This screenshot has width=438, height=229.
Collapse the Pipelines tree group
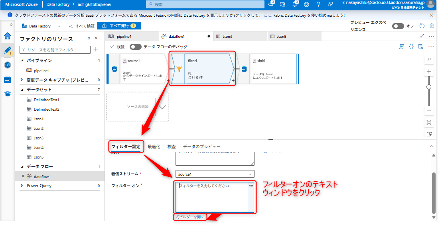click(22, 60)
